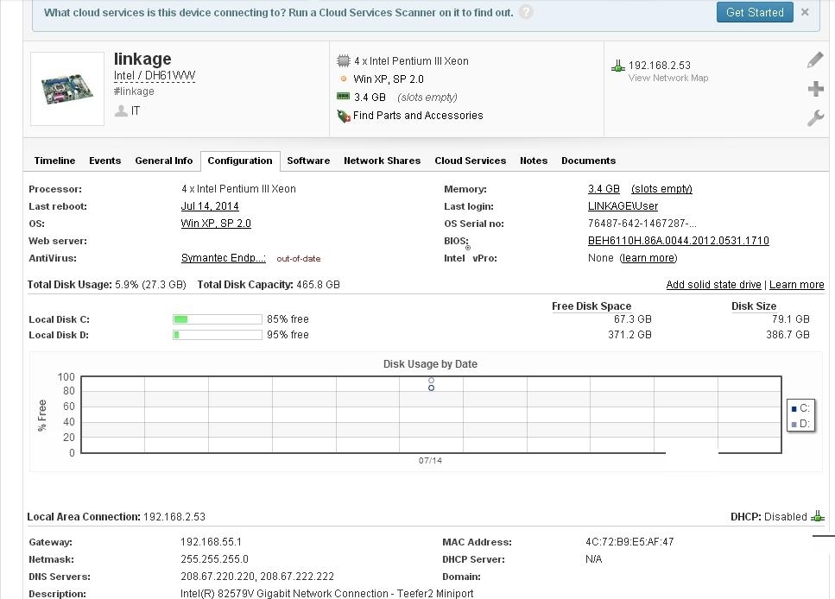Screen dimensions: 835x599
Task: Click the memory module icon beside 3.4 GB
Action: point(340,97)
